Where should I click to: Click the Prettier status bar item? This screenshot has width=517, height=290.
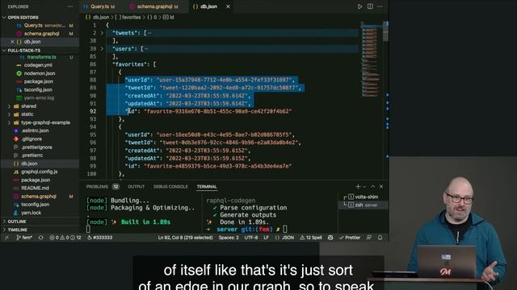pyautogui.click(x=350, y=238)
